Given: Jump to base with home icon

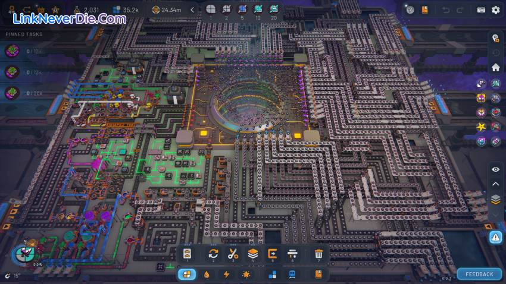Looking at the screenshot, I should pos(495,67).
